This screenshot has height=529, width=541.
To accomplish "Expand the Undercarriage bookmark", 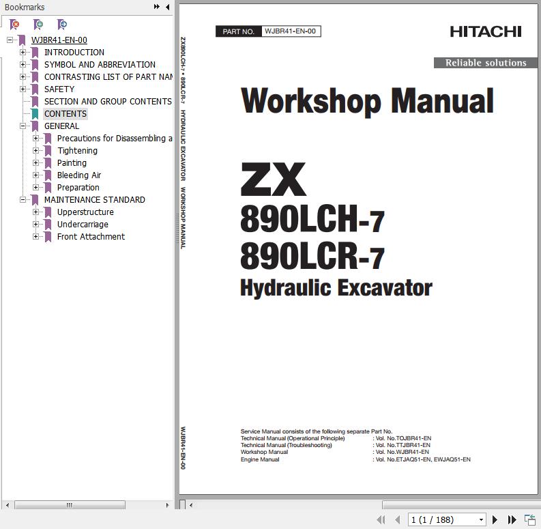I will point(36,225).
